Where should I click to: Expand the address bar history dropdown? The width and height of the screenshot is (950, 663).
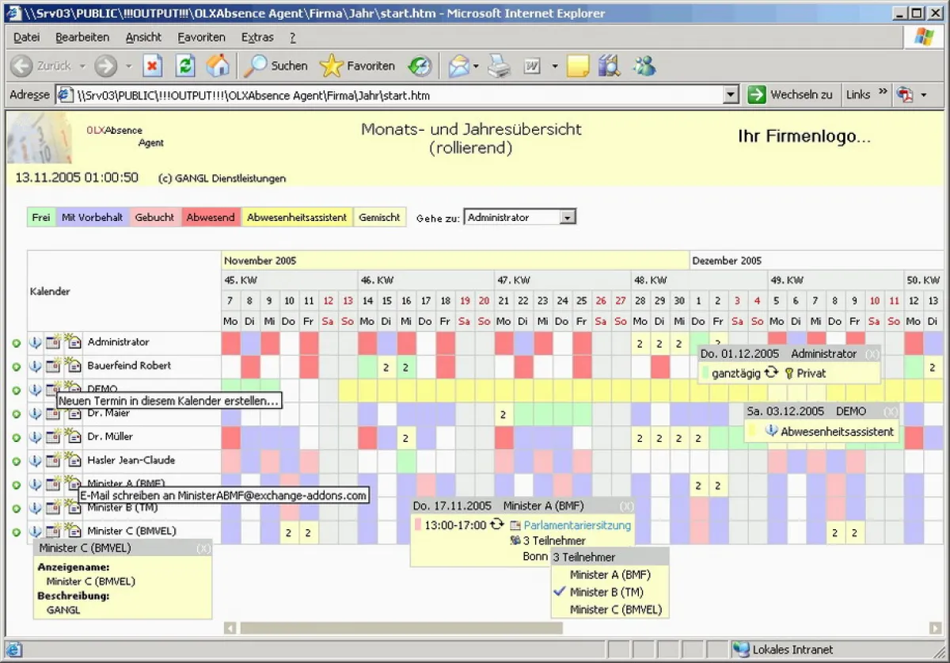[731, 95]
